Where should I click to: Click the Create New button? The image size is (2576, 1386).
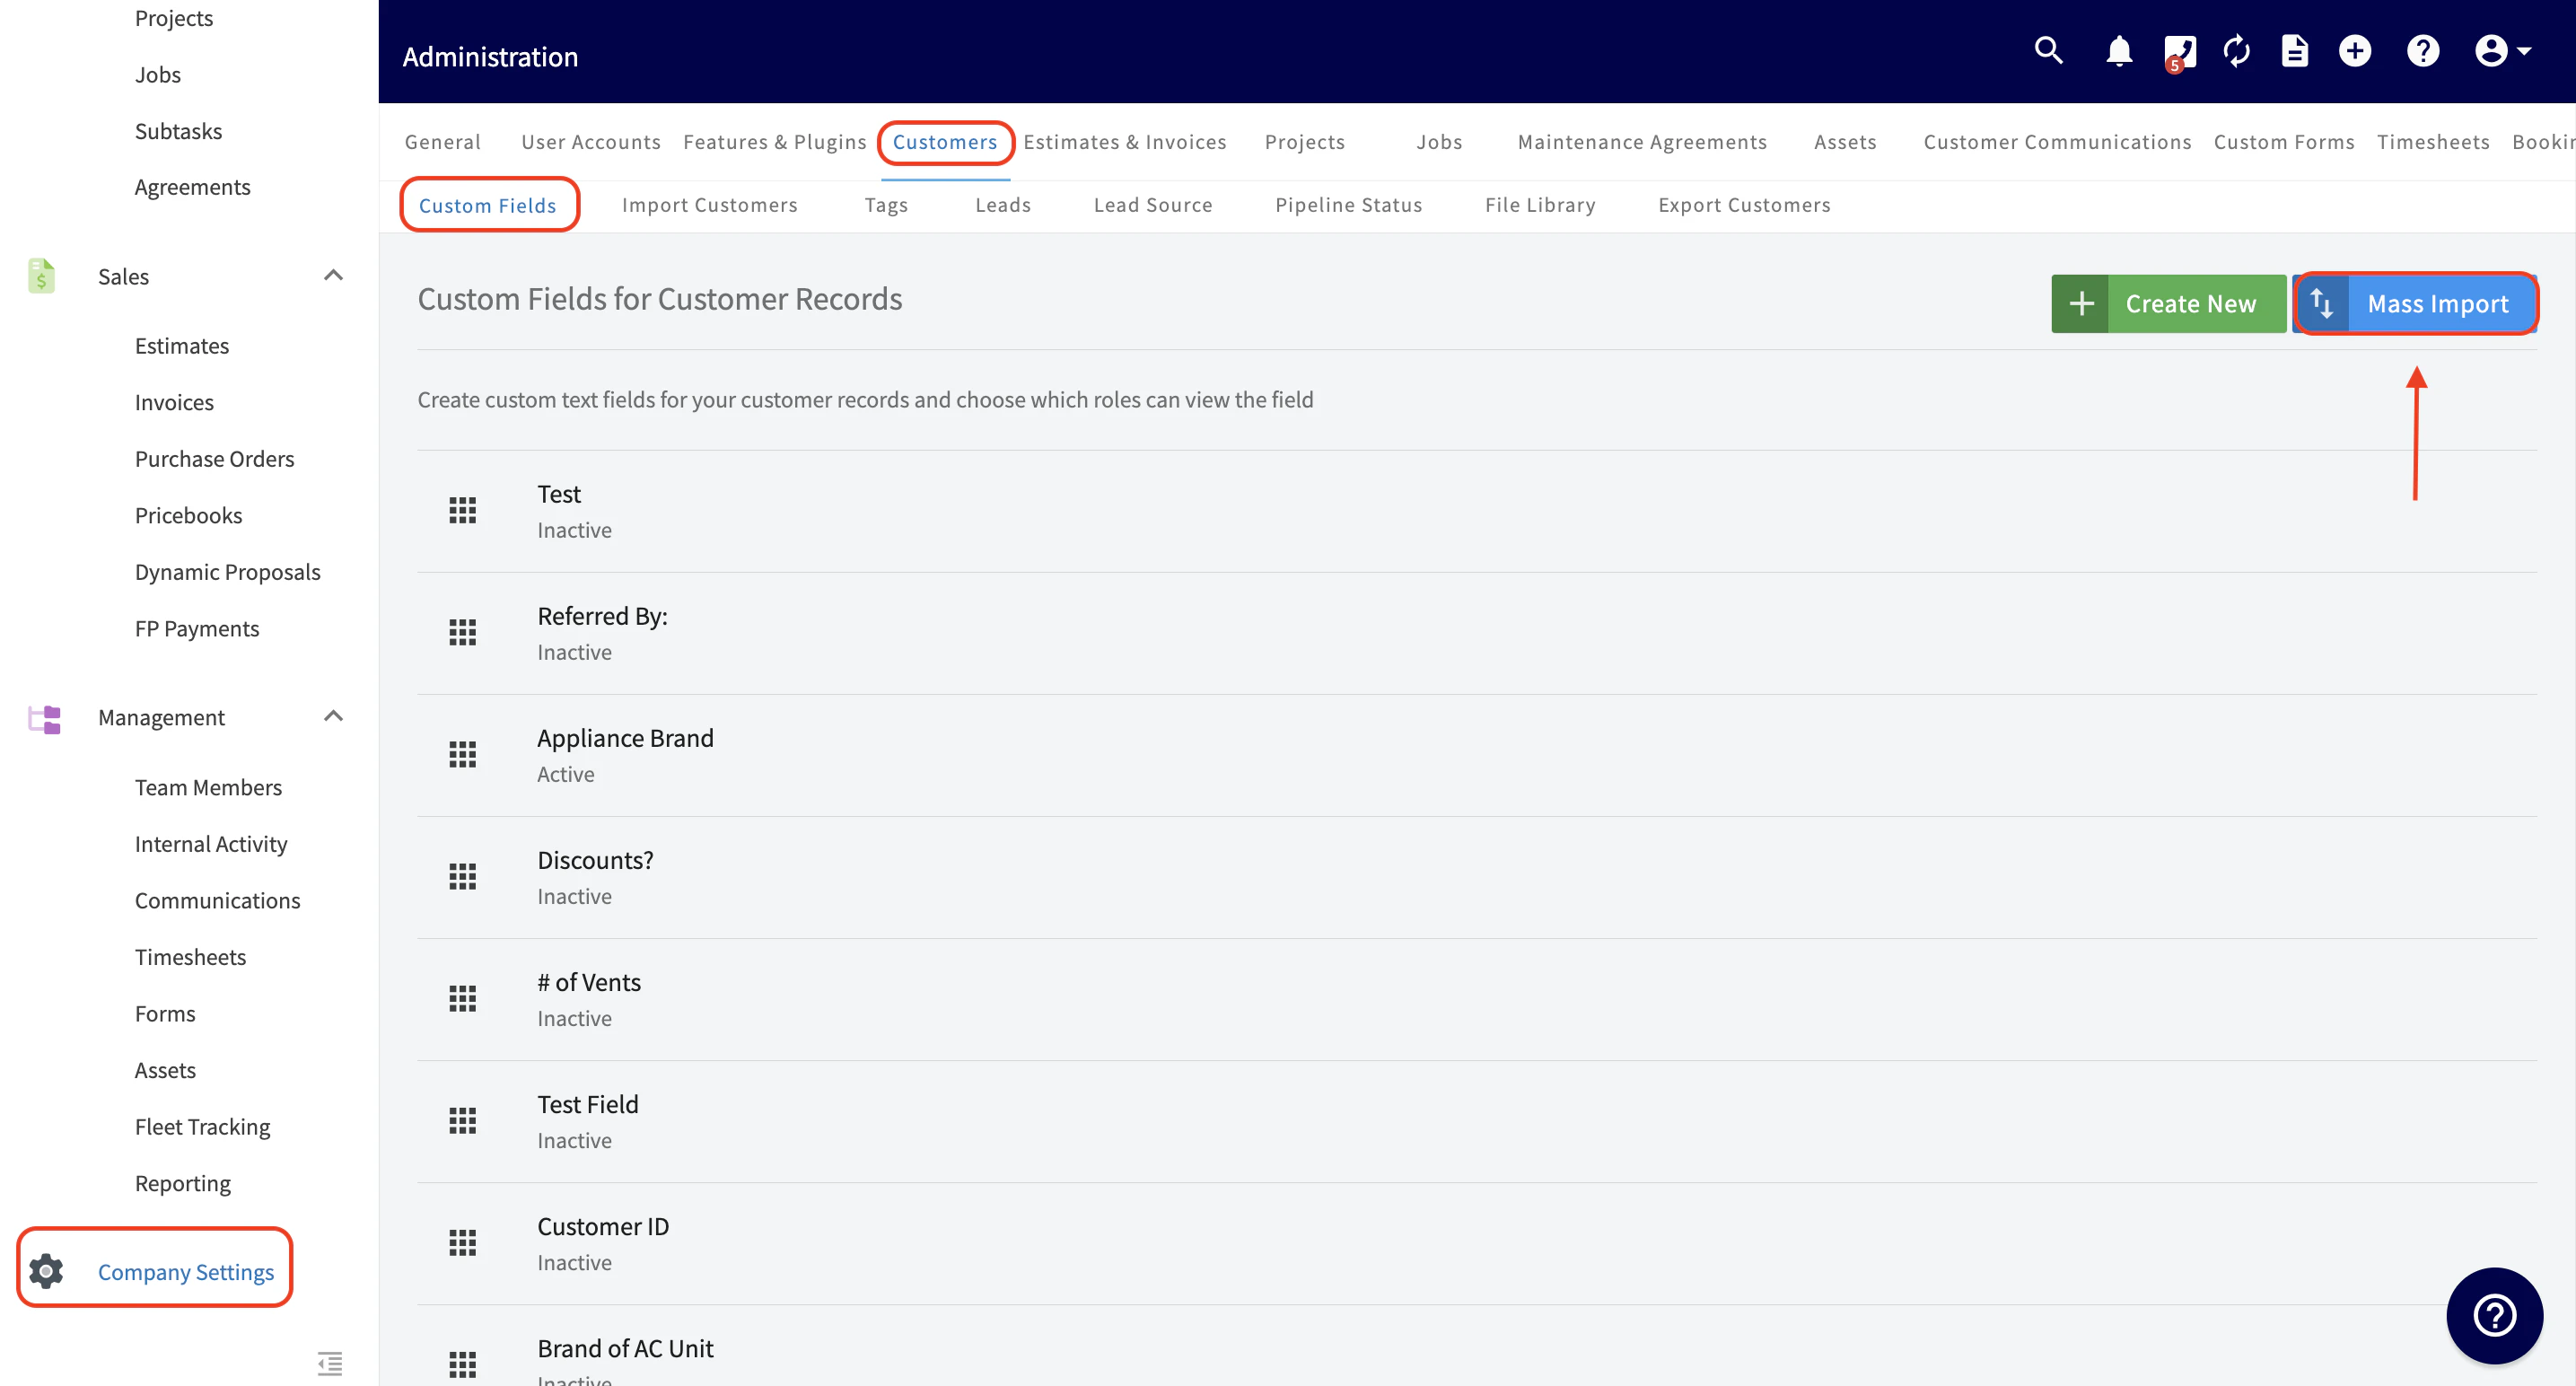[2168, 303]
